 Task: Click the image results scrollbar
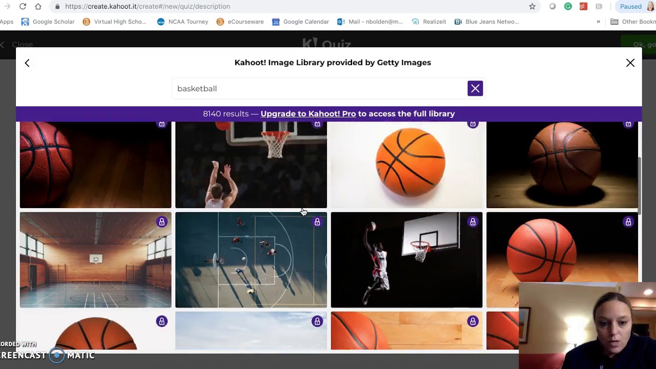tap(640, 186)
